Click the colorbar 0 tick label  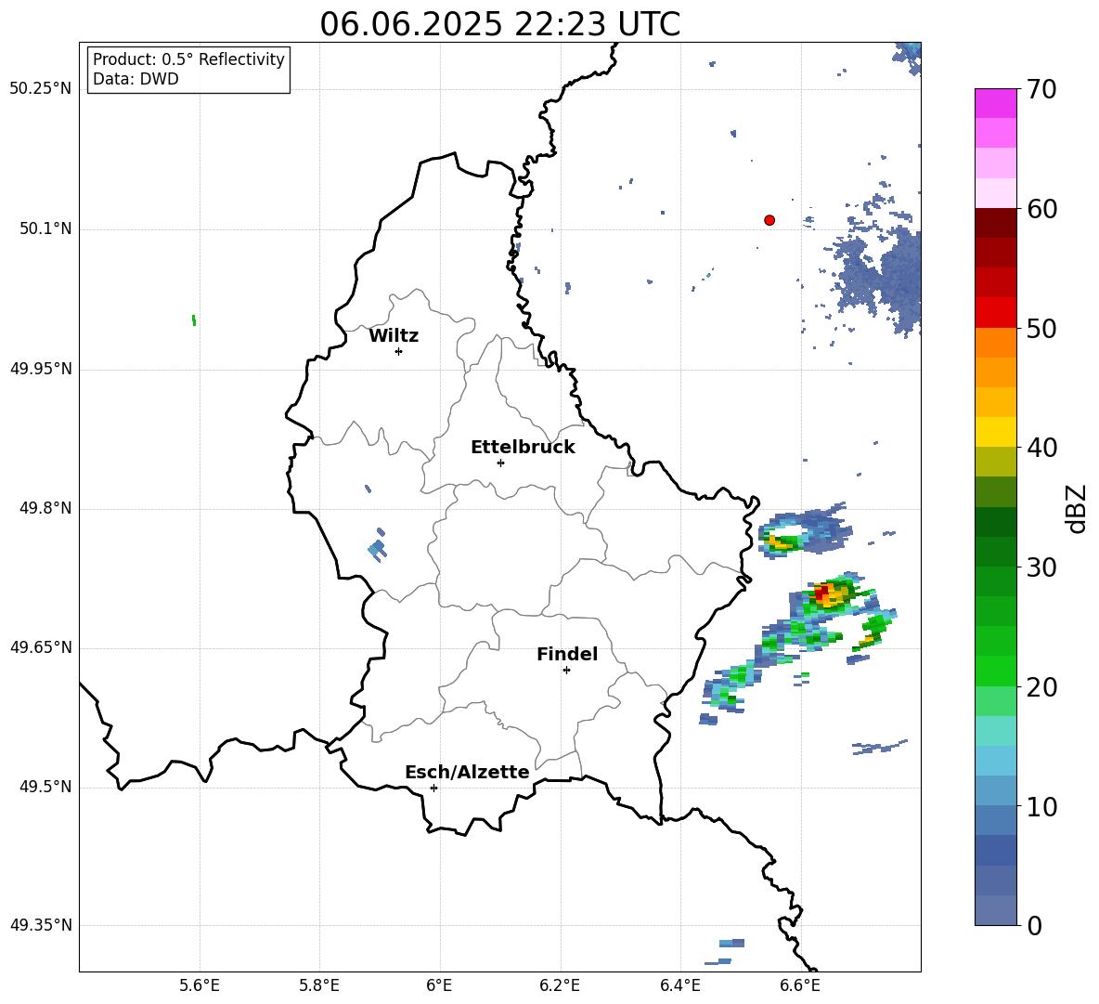coord(1034,925)
